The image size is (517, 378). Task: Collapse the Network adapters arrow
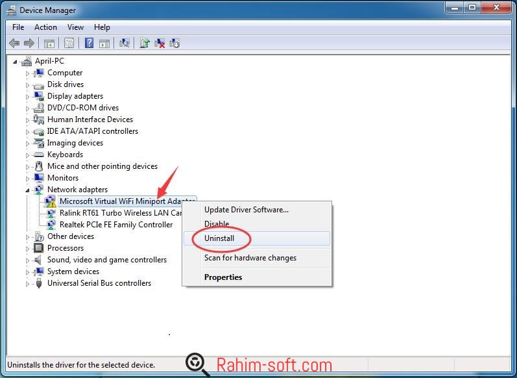27,190
